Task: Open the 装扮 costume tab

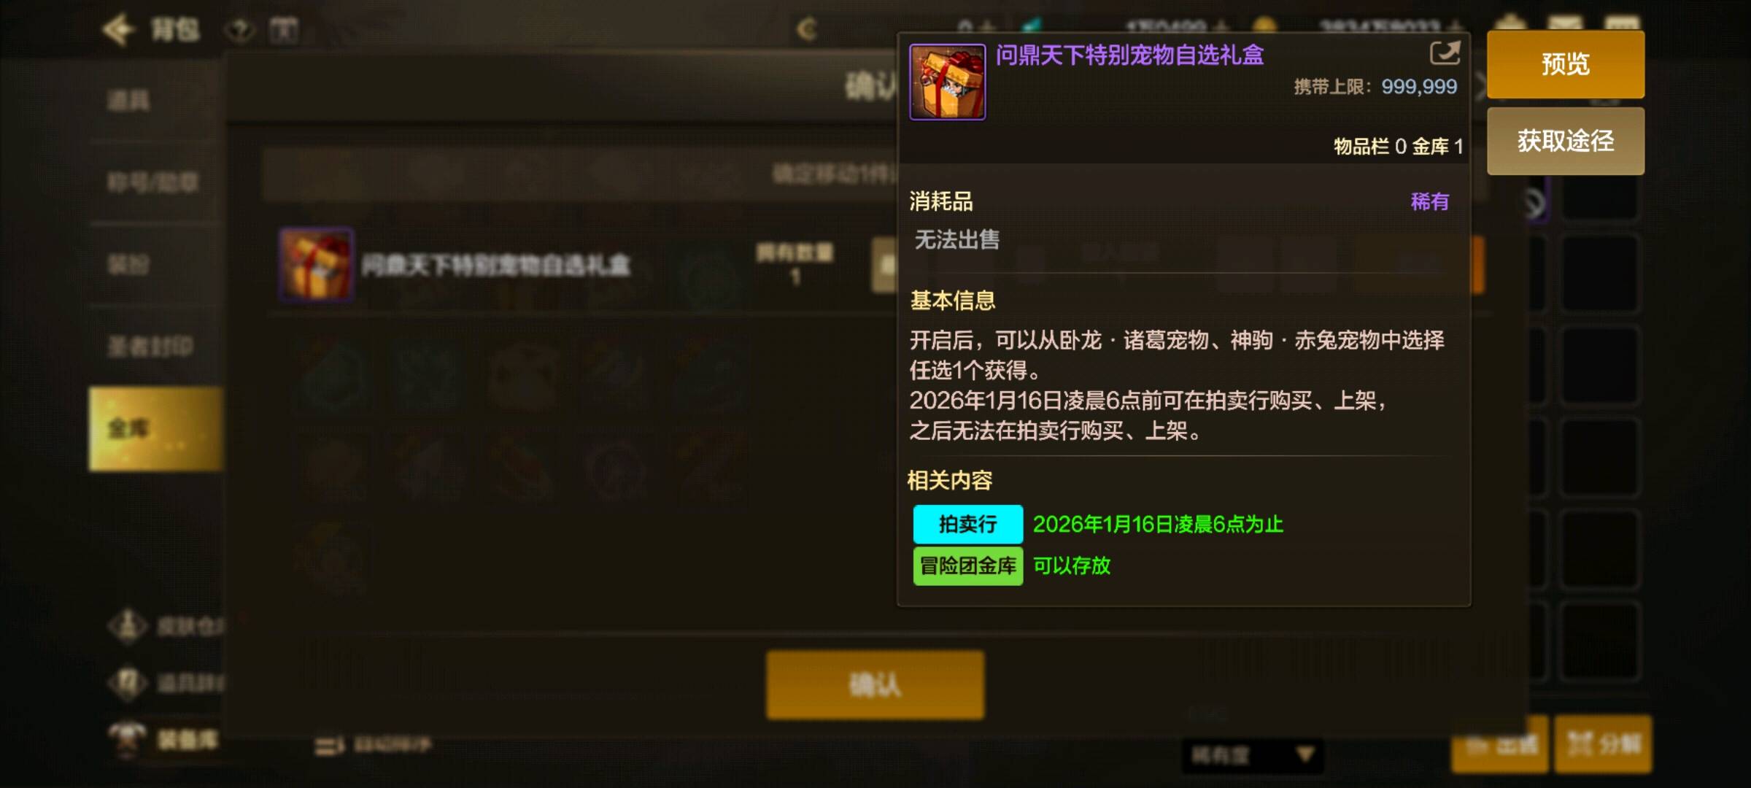Action: (x=128, y=264)
